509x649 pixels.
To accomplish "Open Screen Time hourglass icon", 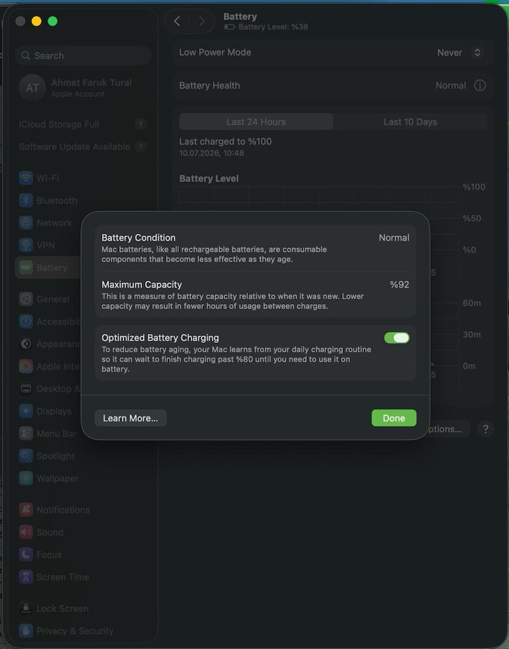I will point(25,577).
